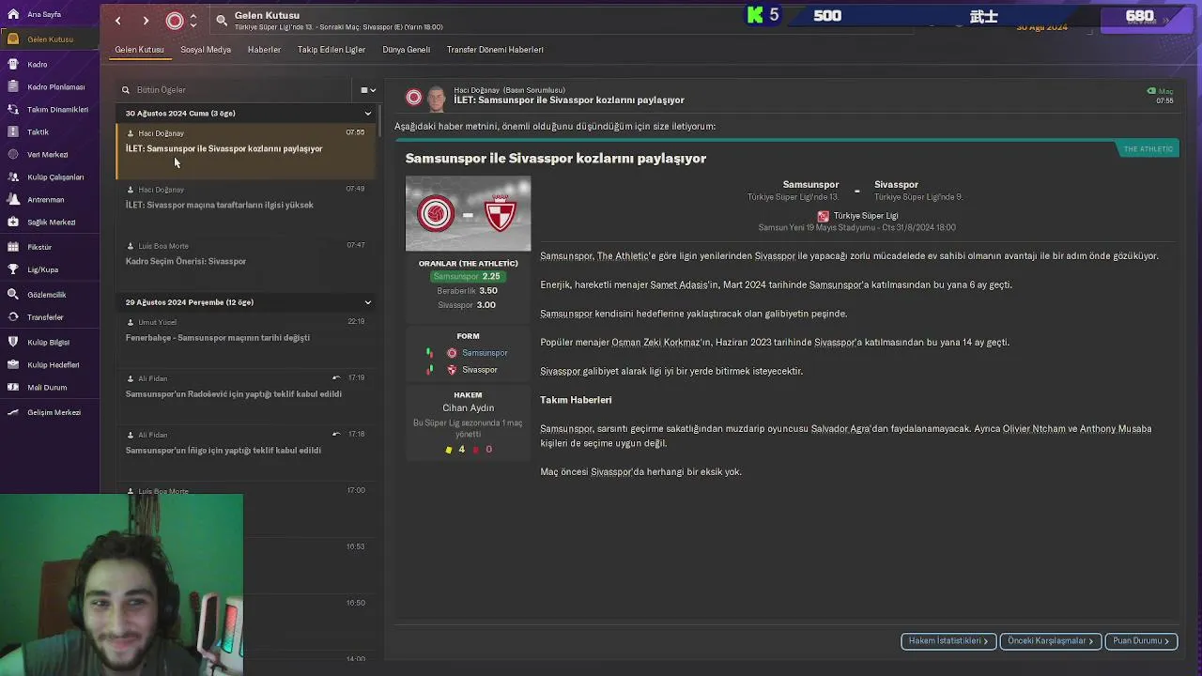
Task: Switch to the Gelen Kutusu tab
Action: tap(139, 50)
